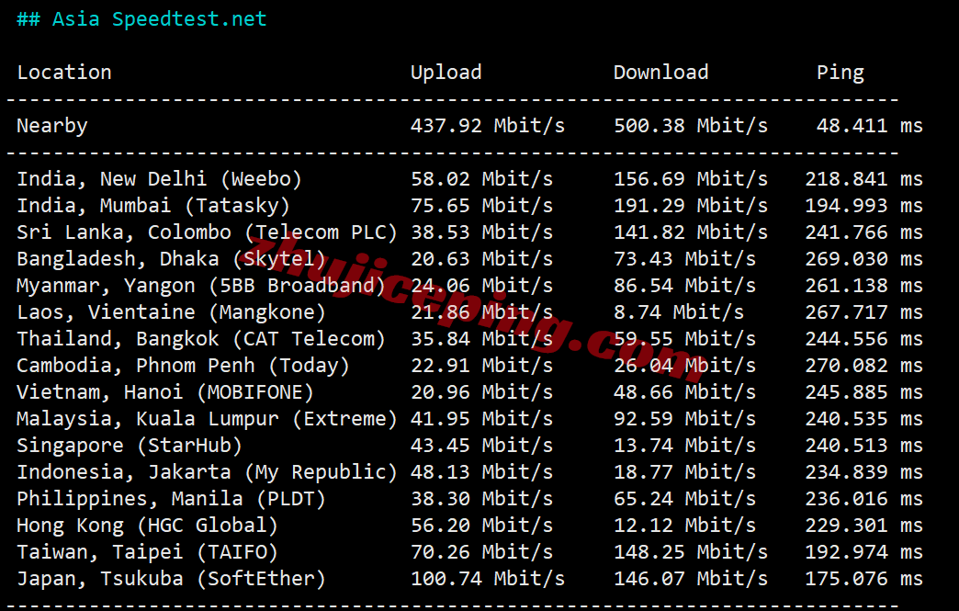
Task: Select the Nearby row label
Action: pos(52,126)
